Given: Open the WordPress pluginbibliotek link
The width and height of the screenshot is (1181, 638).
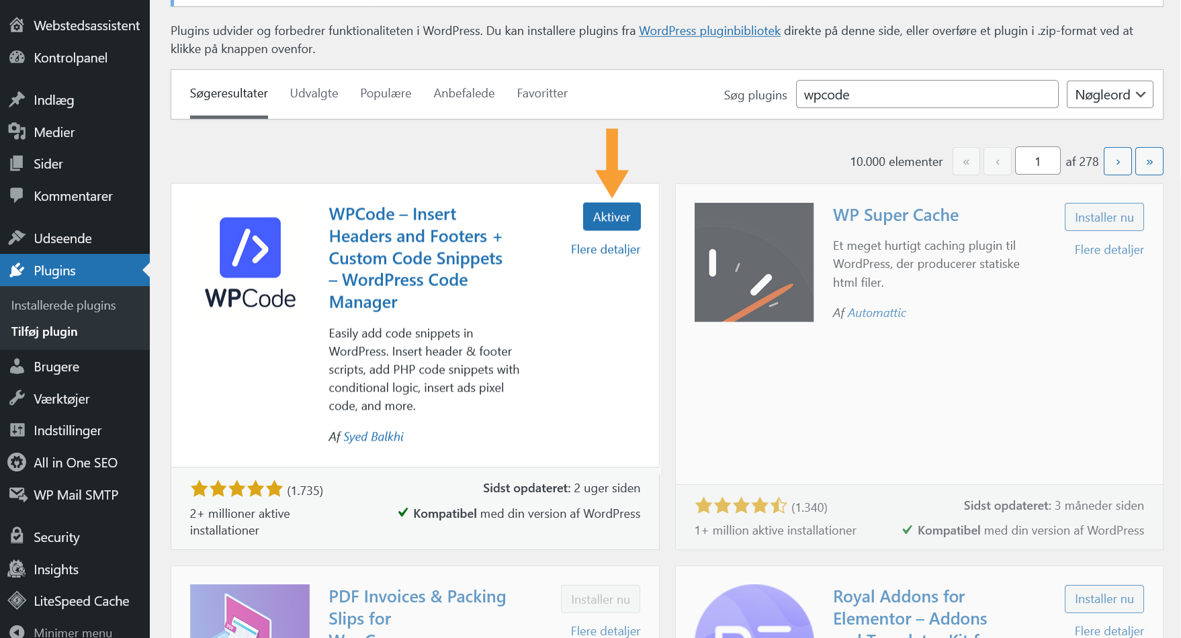Looking at the screenshot, I should pyautogui.click(x=709, y=31).
